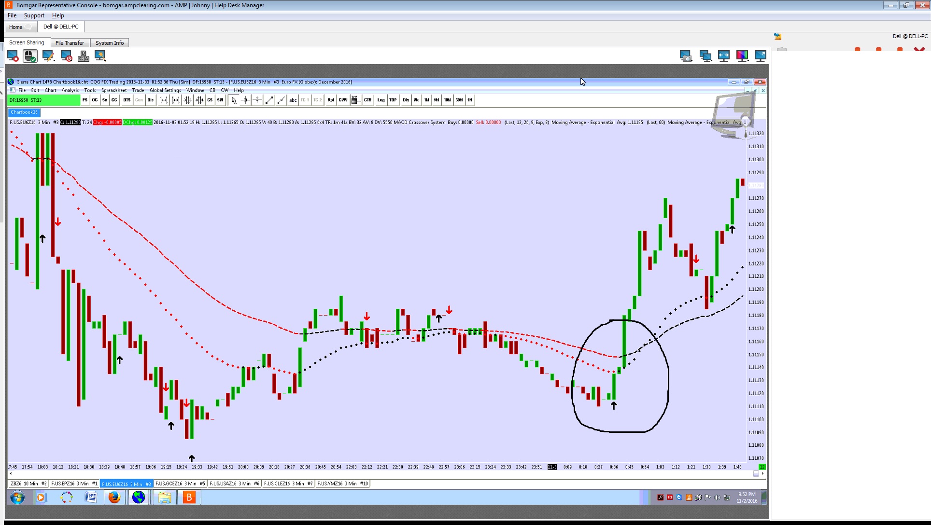
Task: Click the abc text tool button
Action: [293, 100]
